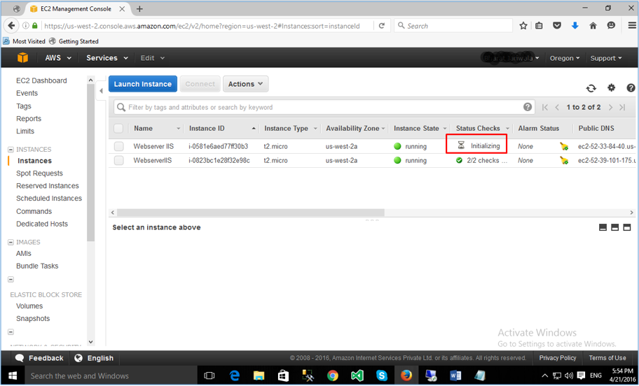Screen dimensions: 639x386
Task: Open EC2 Dashboard in sidebar
Action: coord(41,80)
